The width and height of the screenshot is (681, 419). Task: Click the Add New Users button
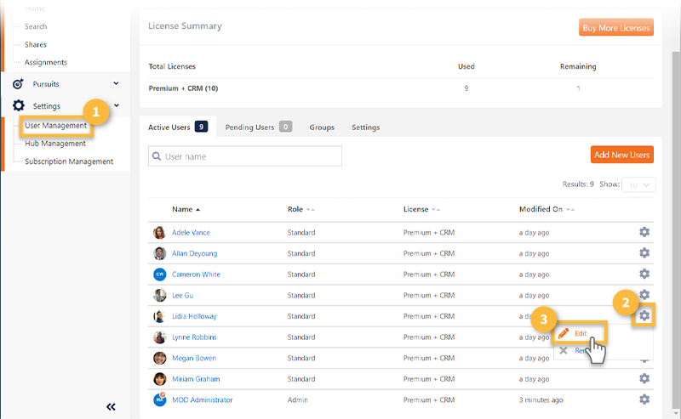pyautogui.click(x=621, y=155)
